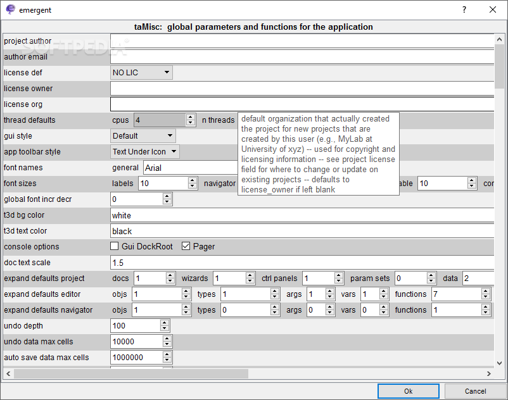This screenshot has width=508, height=400.
Task: Click the license org input field
Action: point(302,104)
